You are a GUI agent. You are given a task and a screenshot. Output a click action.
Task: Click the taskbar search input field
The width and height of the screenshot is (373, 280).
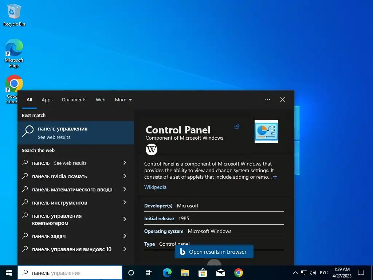click(70, 273)
